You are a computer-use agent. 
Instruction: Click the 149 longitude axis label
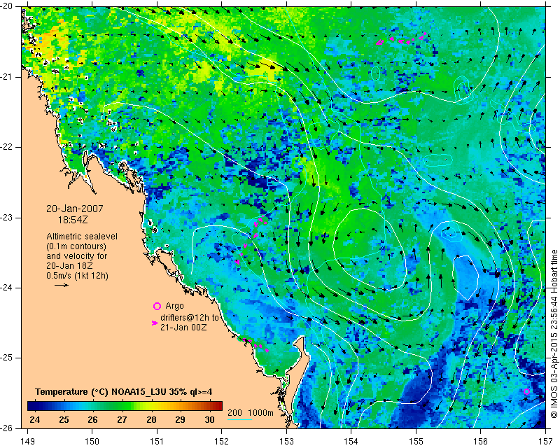[x=27, y=442]
